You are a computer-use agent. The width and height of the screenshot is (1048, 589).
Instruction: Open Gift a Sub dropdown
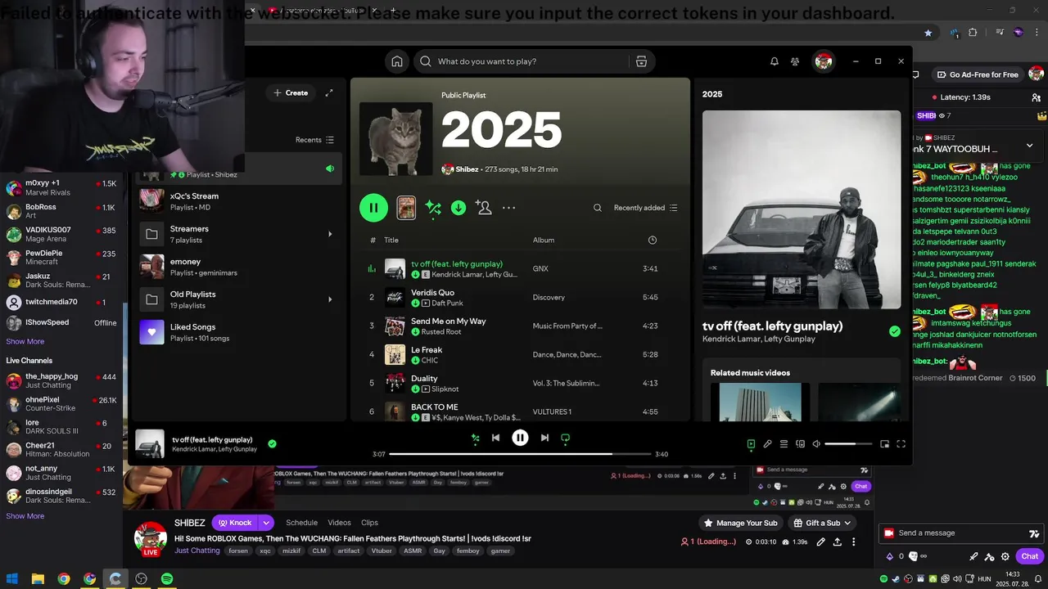click(x=822, y=523)
